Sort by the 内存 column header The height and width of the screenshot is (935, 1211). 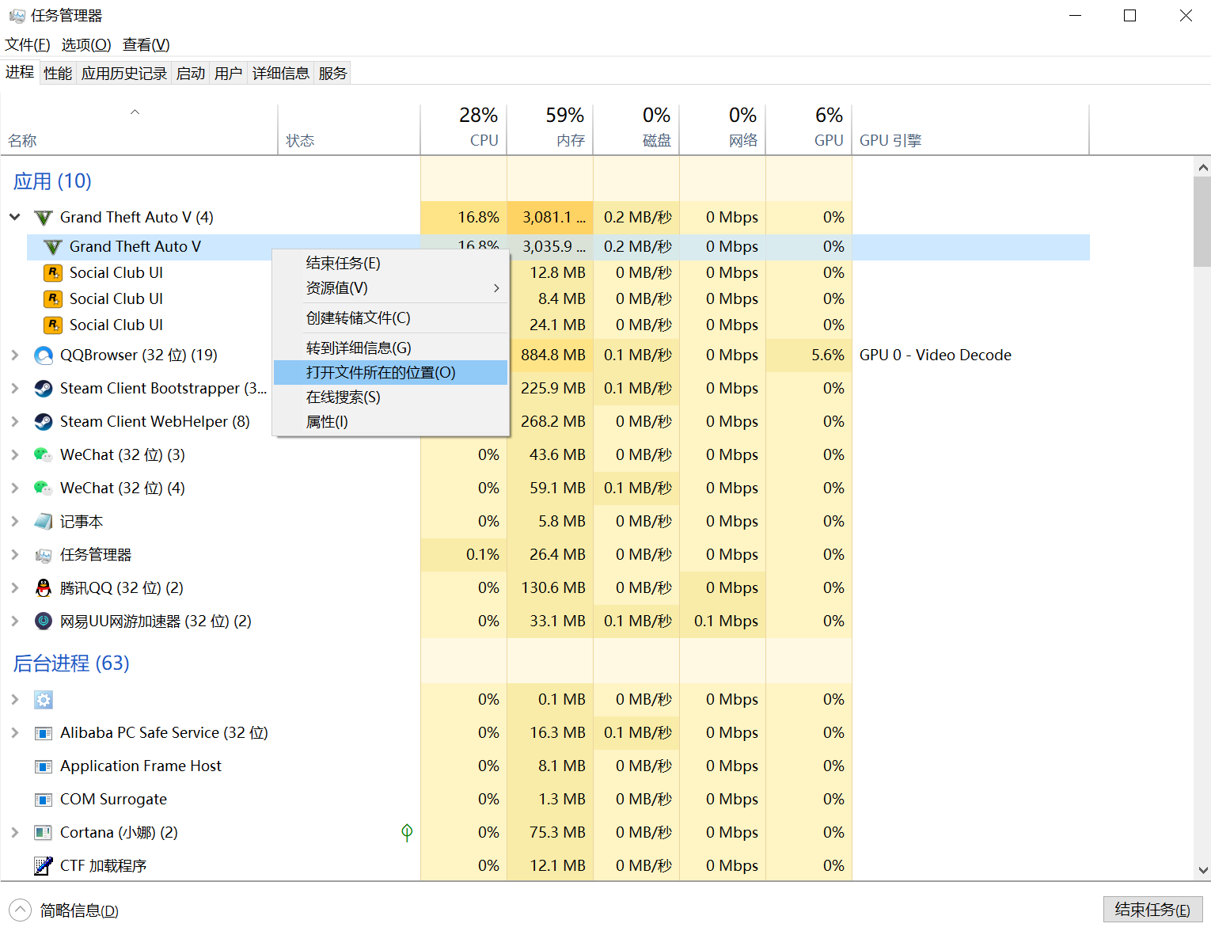coord(550,129)
